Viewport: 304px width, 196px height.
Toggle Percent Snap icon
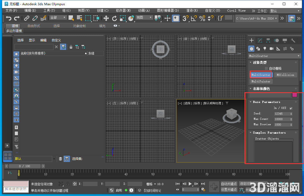point(202,18)
